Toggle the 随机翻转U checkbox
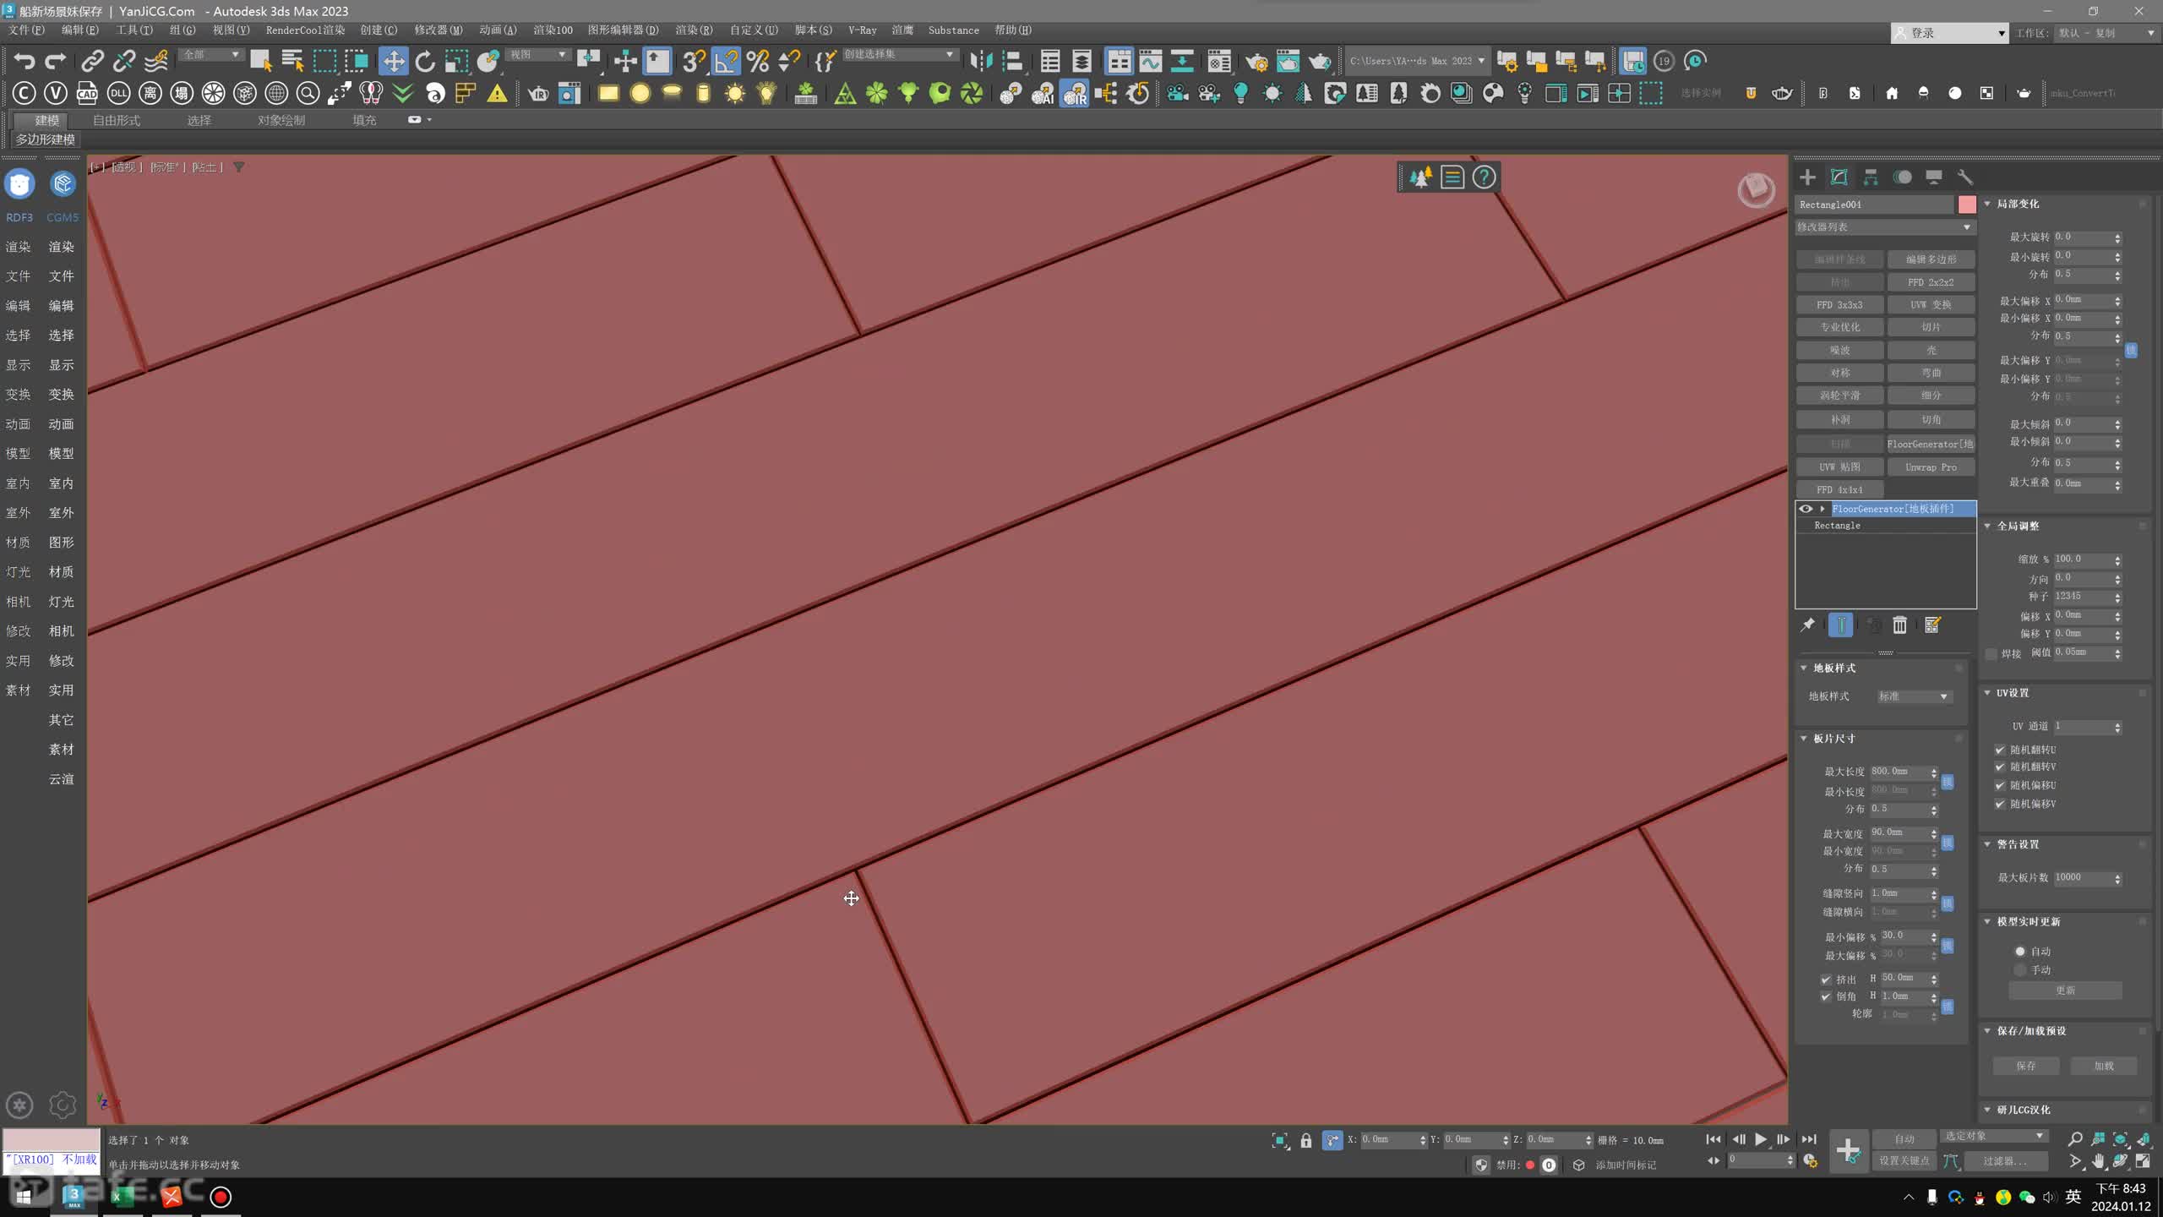The height and width of the screenshot is (1217, 2163). (x=2000, y=750)
